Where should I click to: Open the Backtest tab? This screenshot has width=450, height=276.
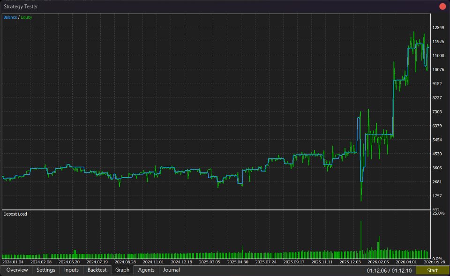click(97, 270)
